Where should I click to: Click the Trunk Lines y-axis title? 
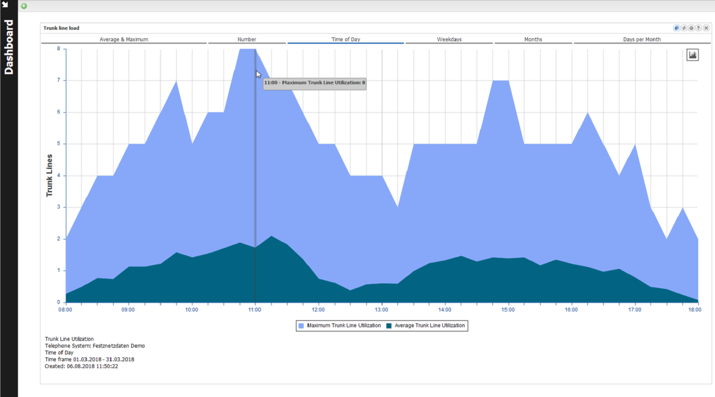(x=49, y=176)
